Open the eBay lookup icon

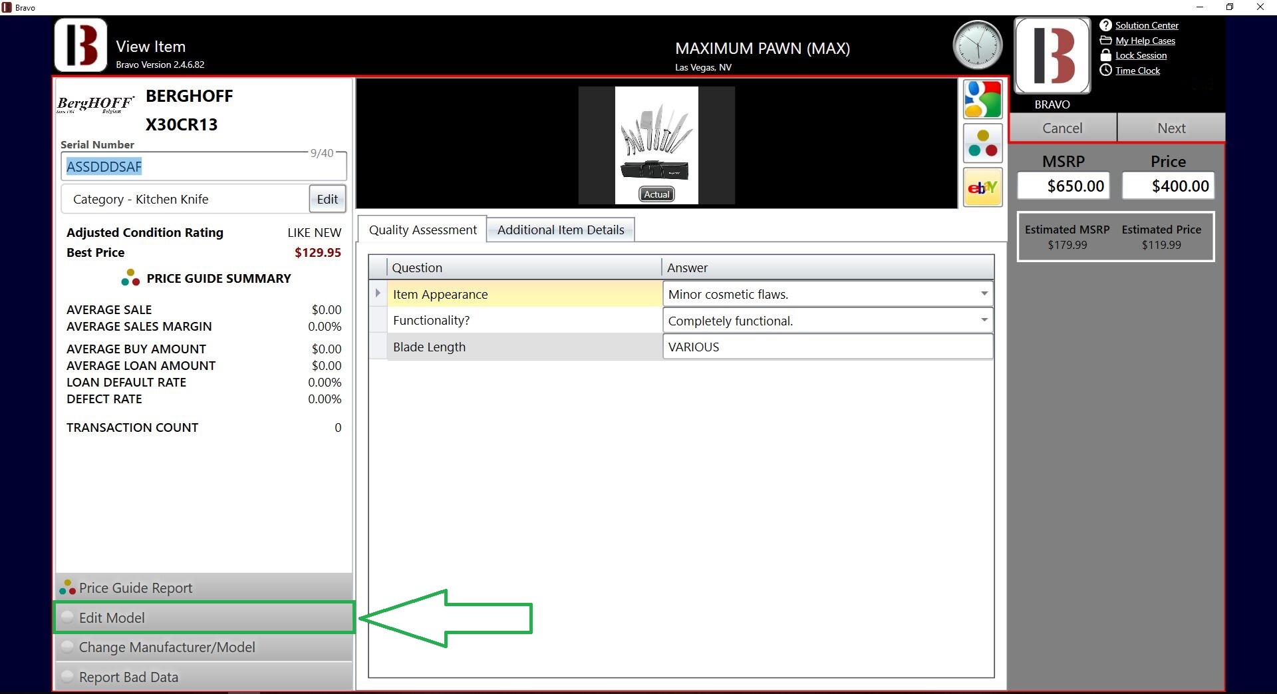[x=982, y=188]
